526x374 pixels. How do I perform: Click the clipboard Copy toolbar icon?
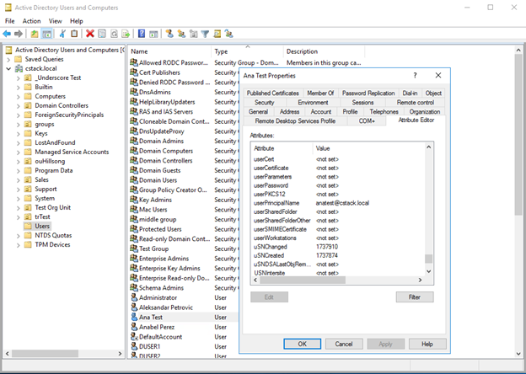pos(74,34)
